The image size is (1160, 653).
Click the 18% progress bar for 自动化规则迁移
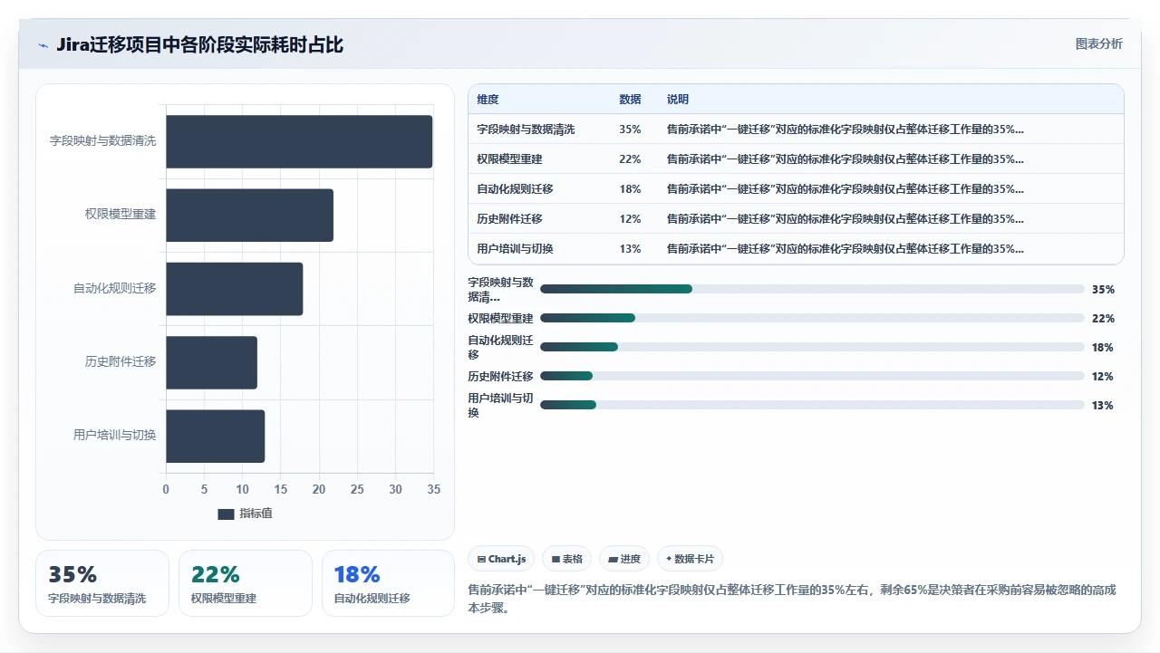point(812,347)
